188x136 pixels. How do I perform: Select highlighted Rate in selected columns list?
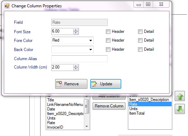(x=150, y=104)
